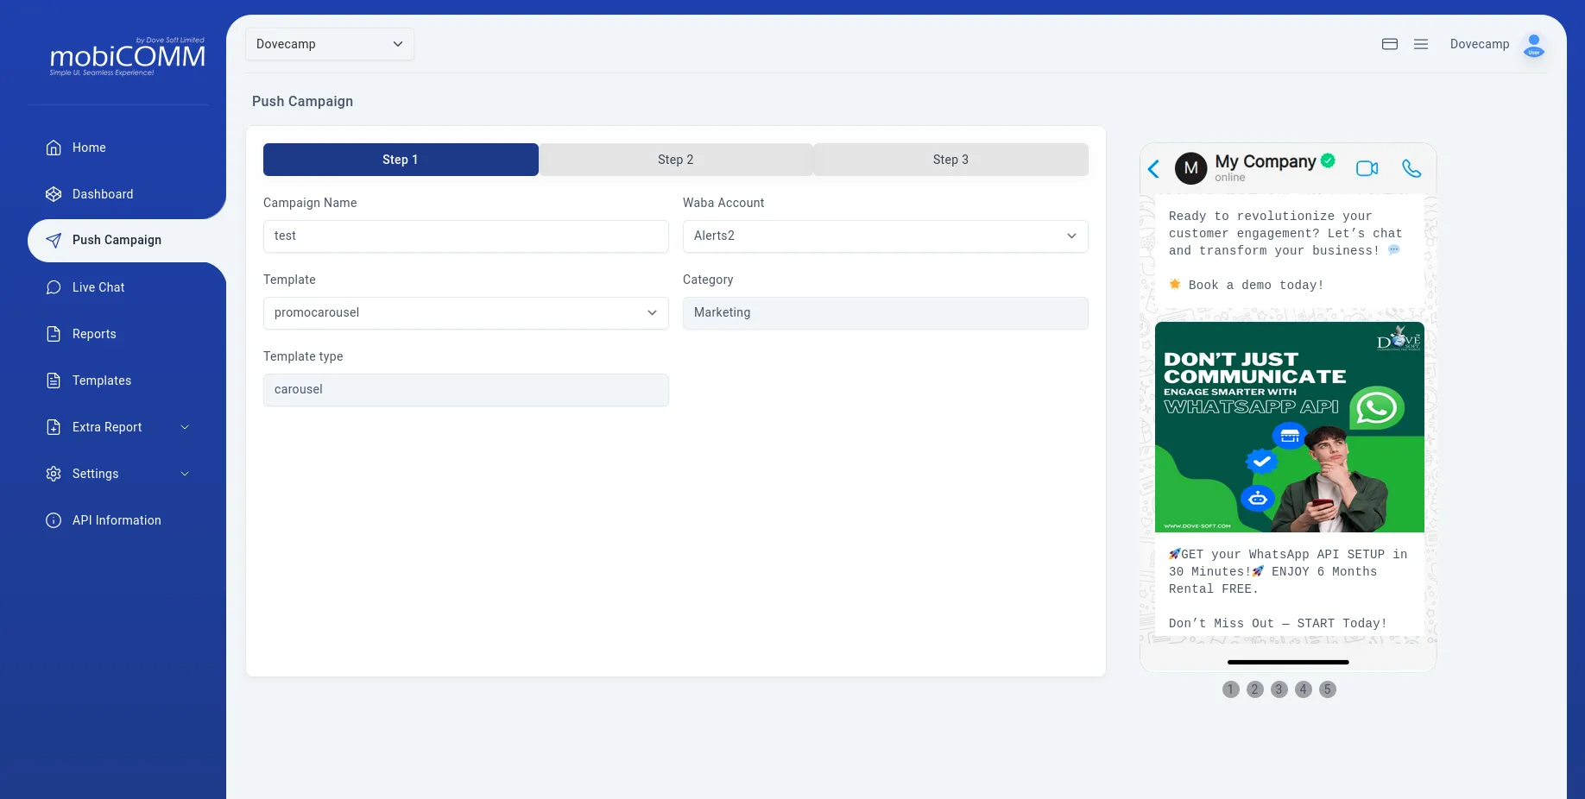Screen dimensions: 1585x799
Task: Click the Template type carousel field
Action: [466, 390]
